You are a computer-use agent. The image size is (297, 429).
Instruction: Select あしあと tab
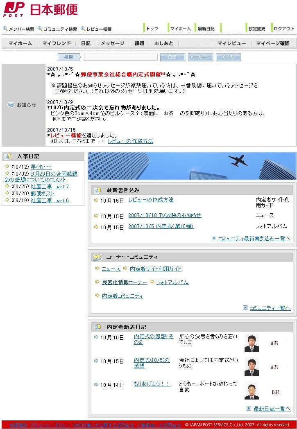point(164,43)
